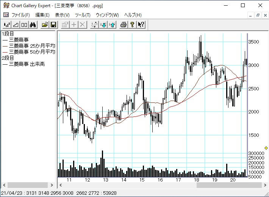Save the chart with the floppy icon
This screenshot has width=269, height=197.
pos(53,25)
